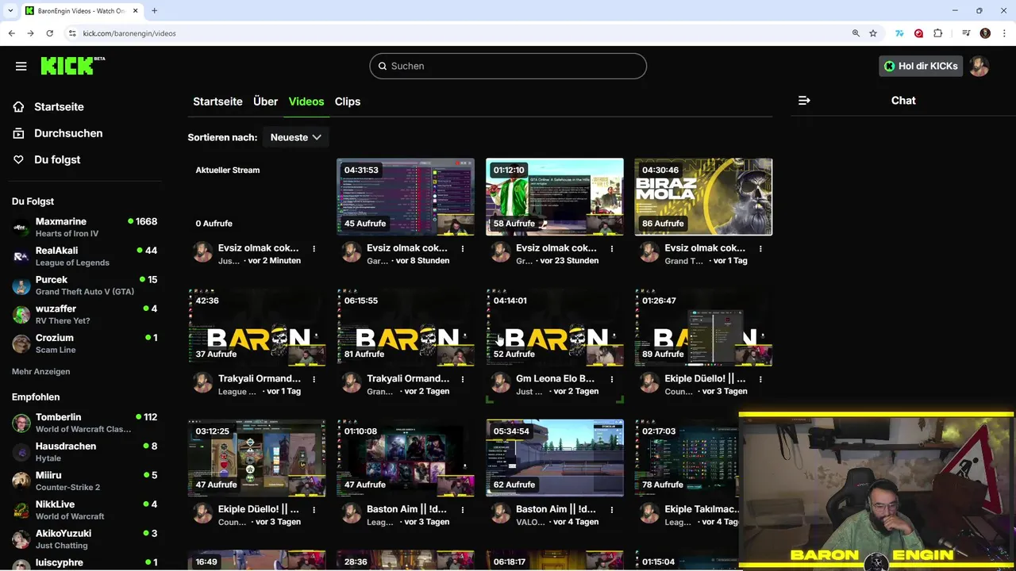Switch to the Clips tab
The height and width of the screenshot is (571, 1016).
(x=348, y=102)
